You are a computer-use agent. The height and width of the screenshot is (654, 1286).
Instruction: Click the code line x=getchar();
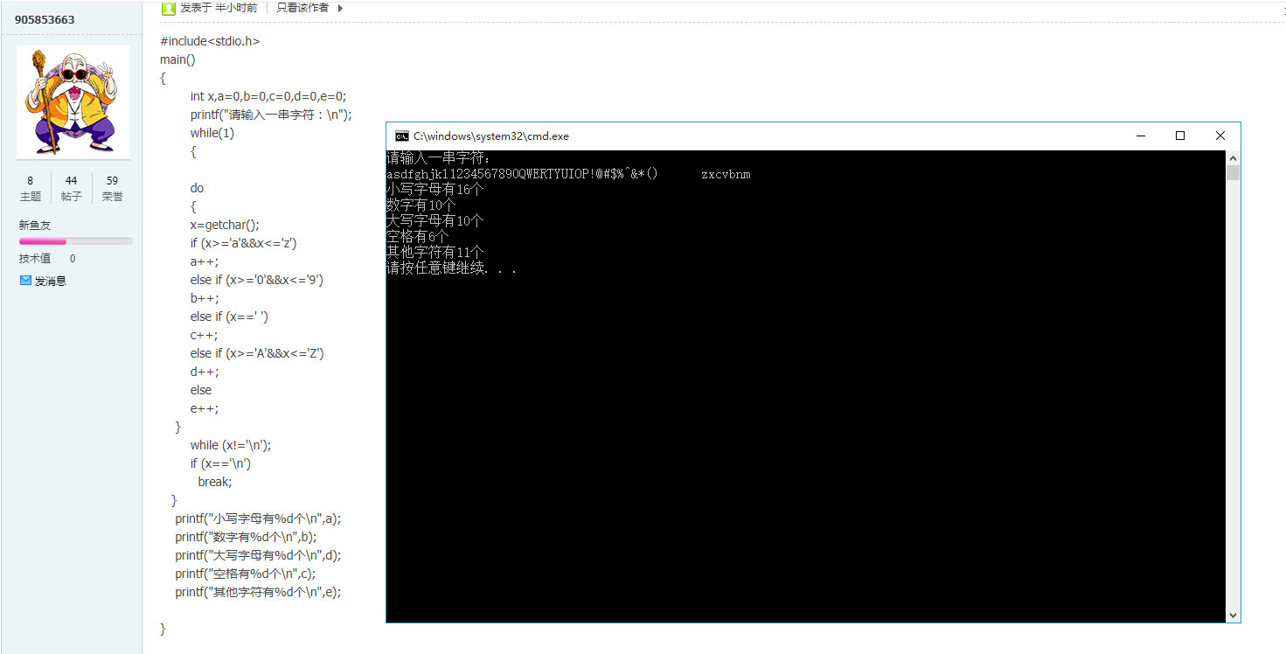click(x=225, y=225)
